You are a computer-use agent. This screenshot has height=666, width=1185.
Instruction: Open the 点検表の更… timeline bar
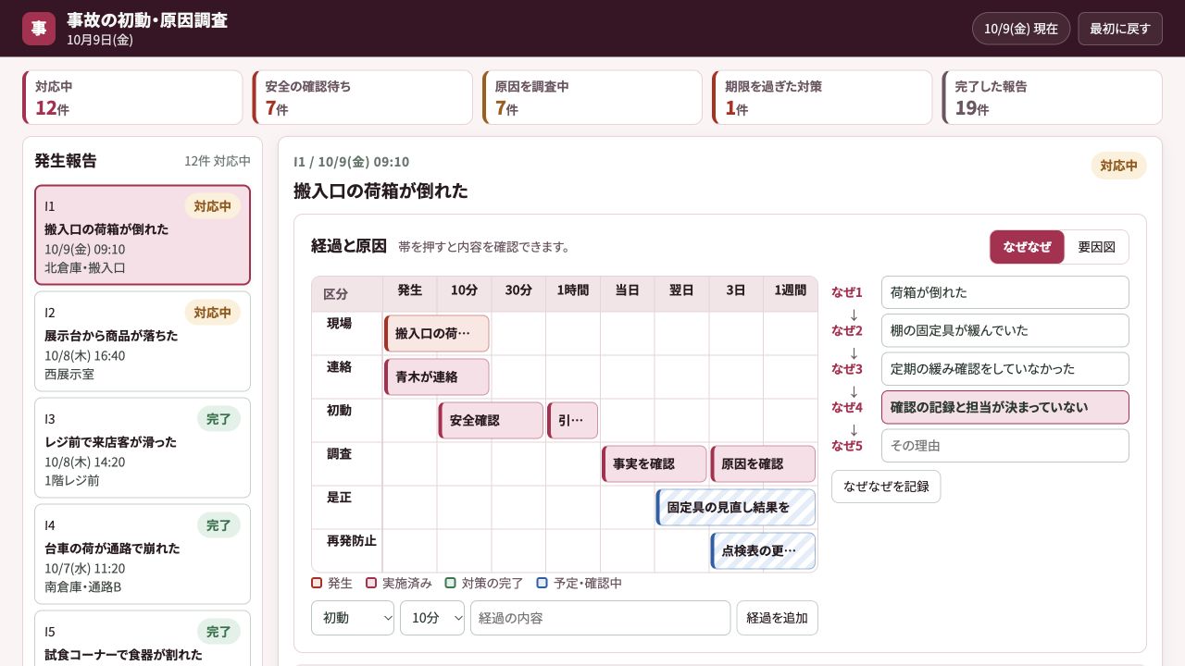tap(763, 551)
